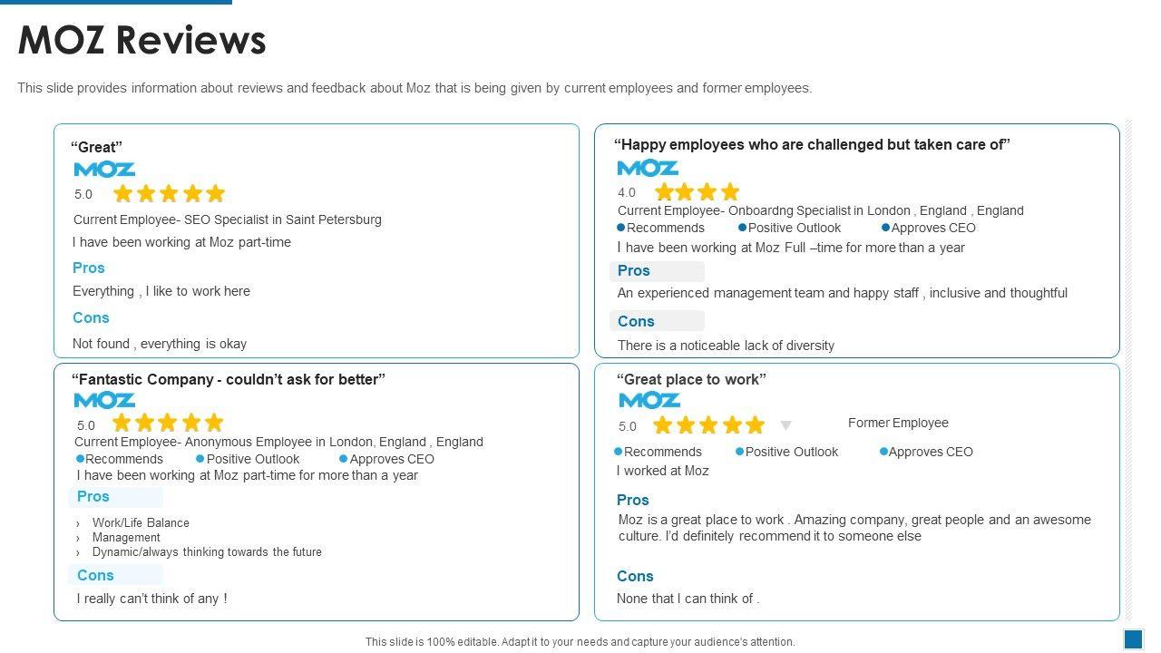Screen dimensions: 1161x653
Task: Click the "MOZ Reviews" slide title
Action: coord(142,40)
